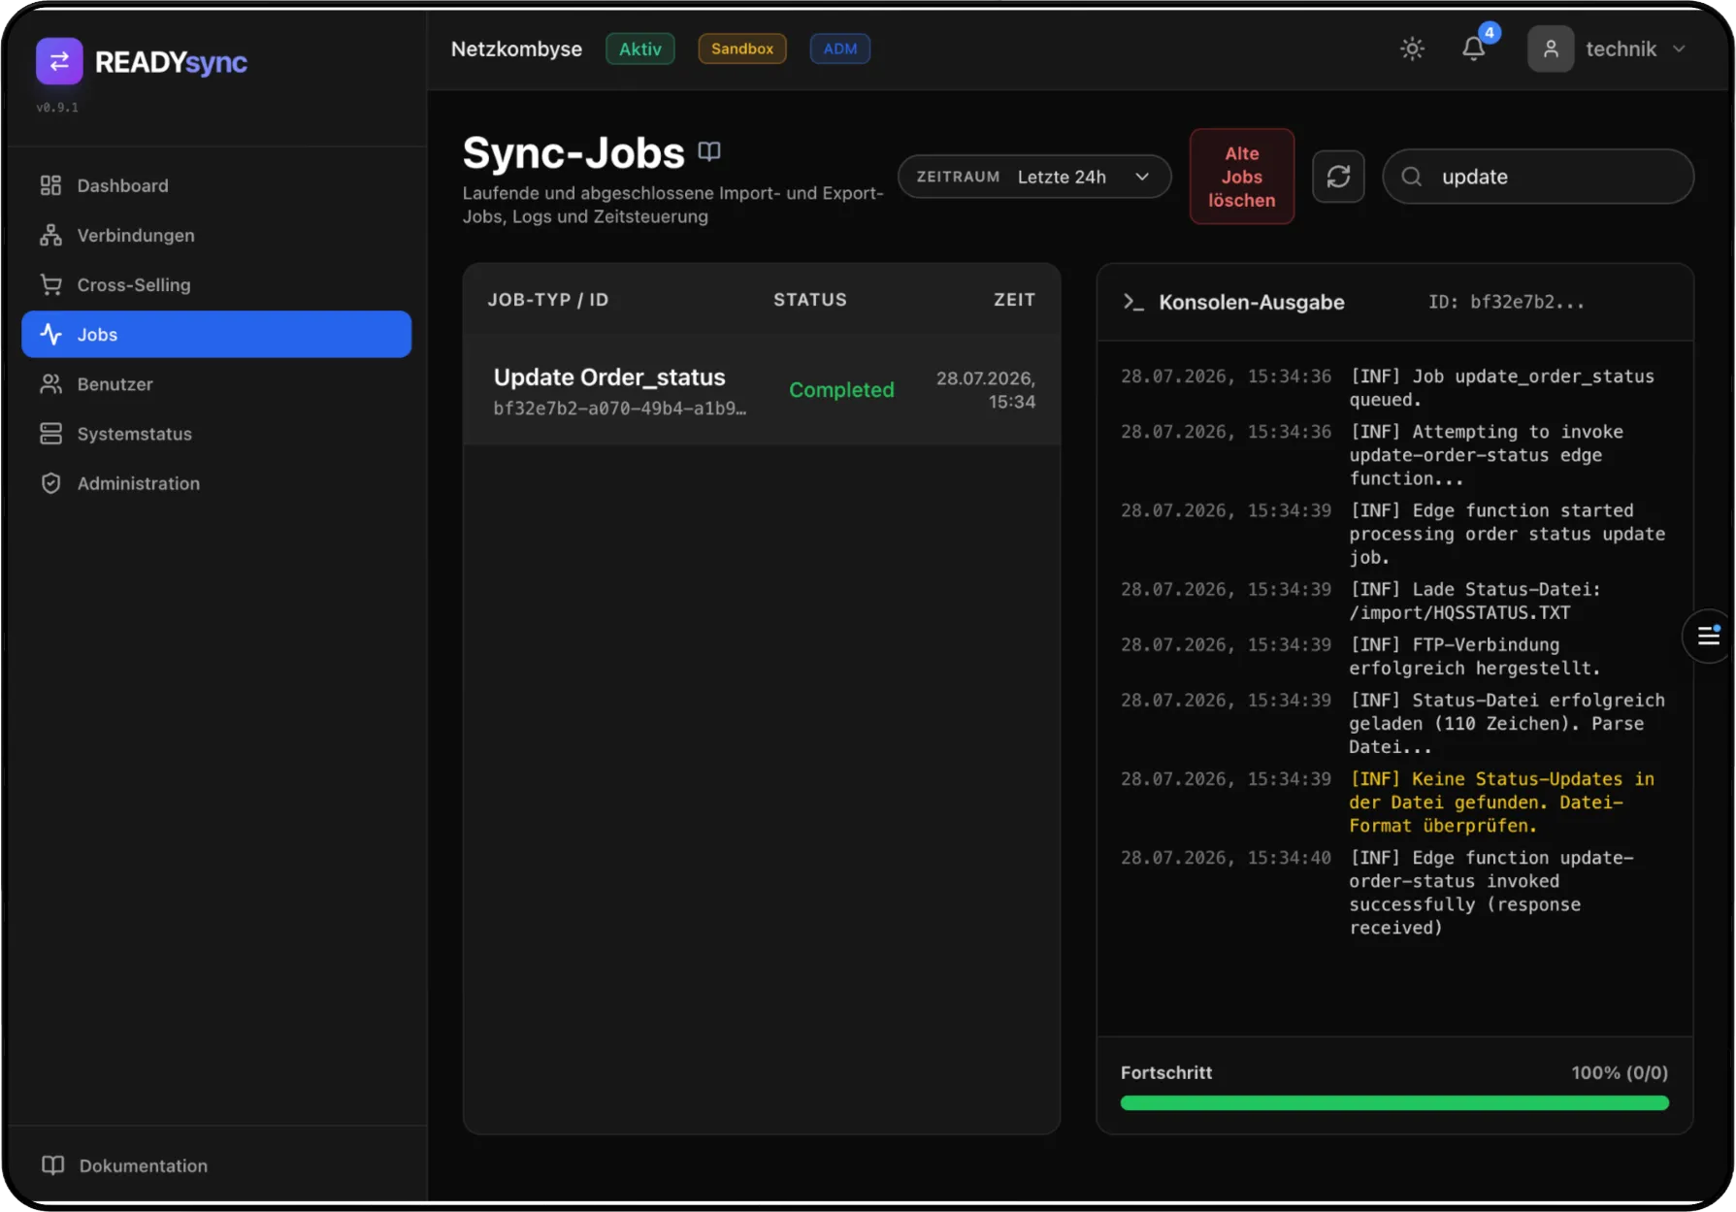Click the Systemstatus server icon

point(51,434)
